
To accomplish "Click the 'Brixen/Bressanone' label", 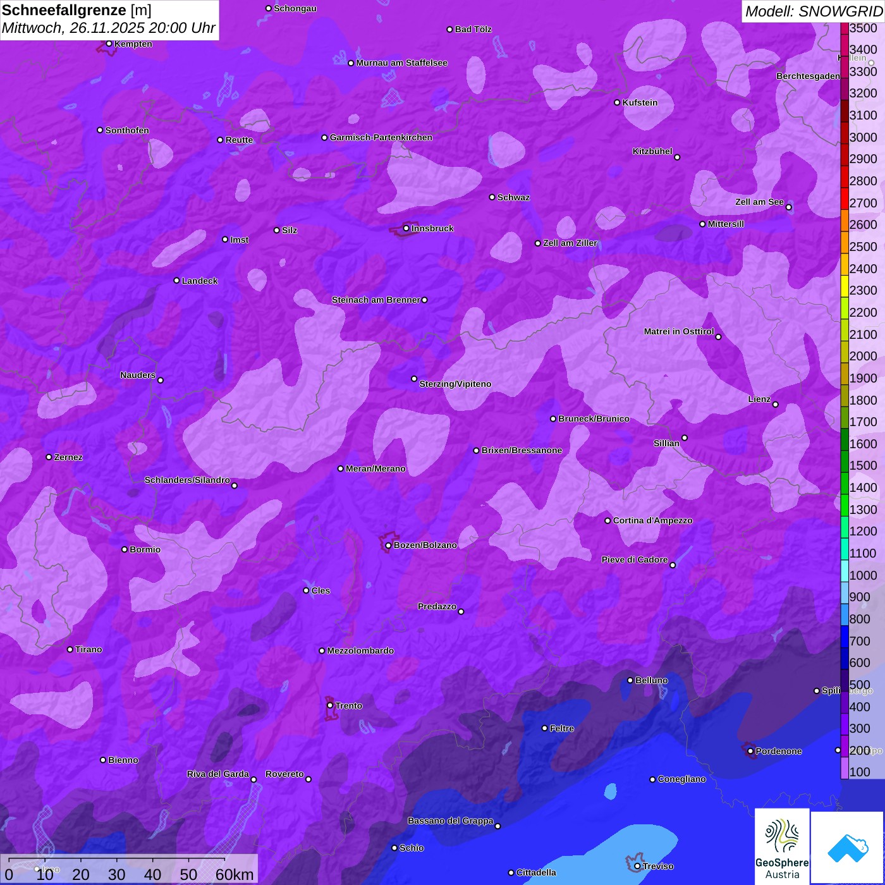I will pos(522,450).
